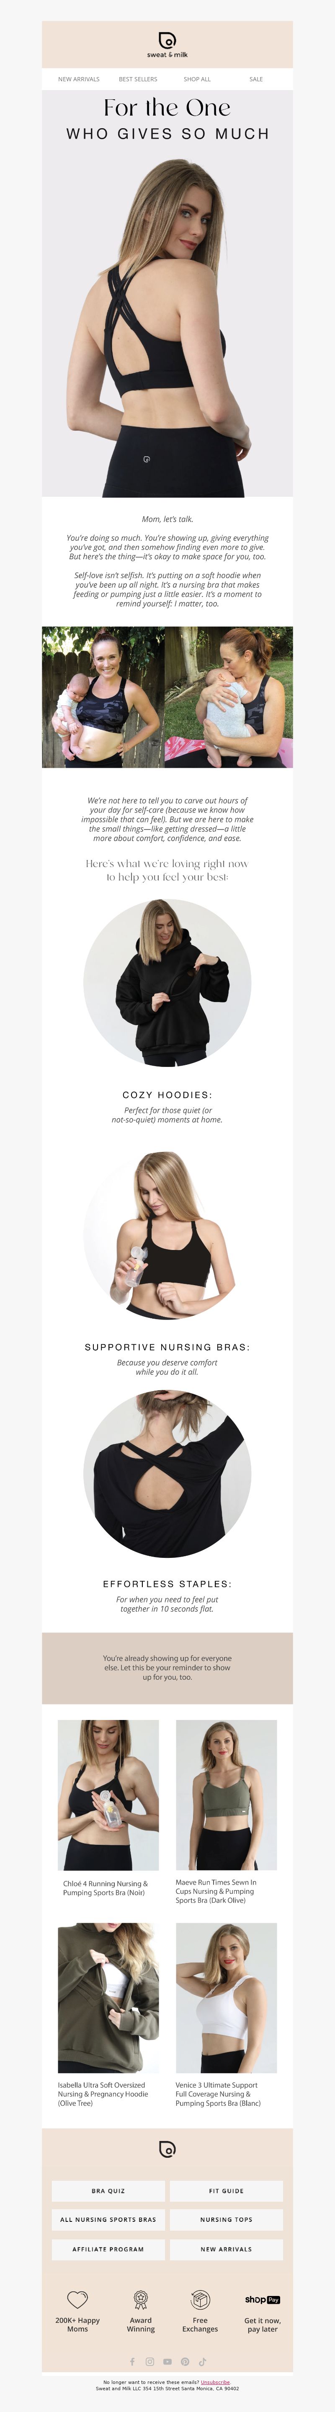The height and width of the screenshot is (2412, 335).
Task: Open Chloé 4 Running Nursing Bra product image
Action: click(x=108, y=1794)
